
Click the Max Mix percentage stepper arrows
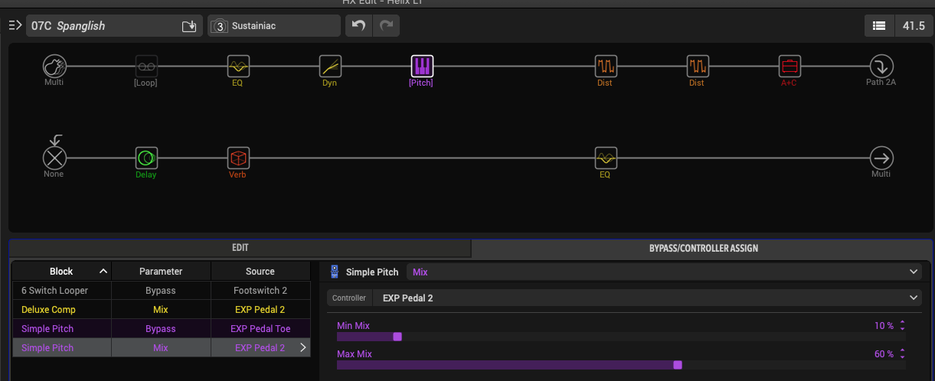pos(902,354)
